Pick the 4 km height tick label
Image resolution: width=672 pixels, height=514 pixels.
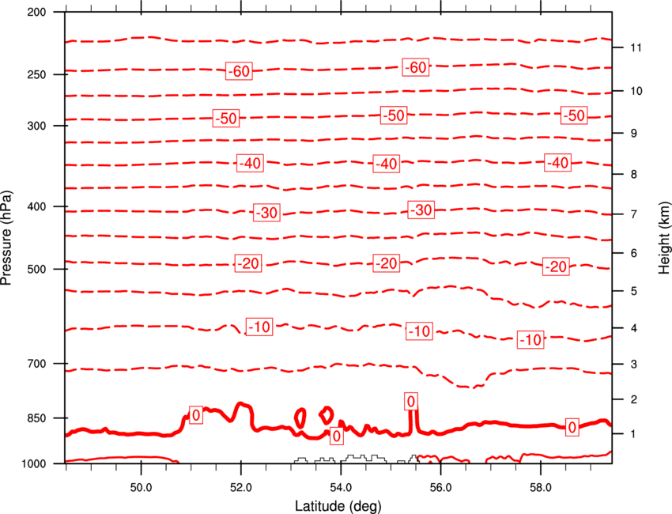click(x=633, y=328)
